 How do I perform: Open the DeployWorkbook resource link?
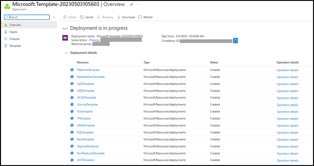(88, 147)
